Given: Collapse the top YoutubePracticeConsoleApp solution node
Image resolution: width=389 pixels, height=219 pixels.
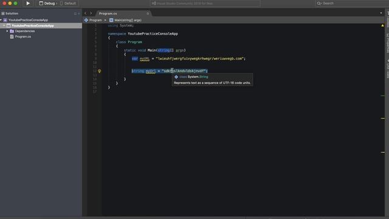Looking at the screenshot, I should pos(1,20).
